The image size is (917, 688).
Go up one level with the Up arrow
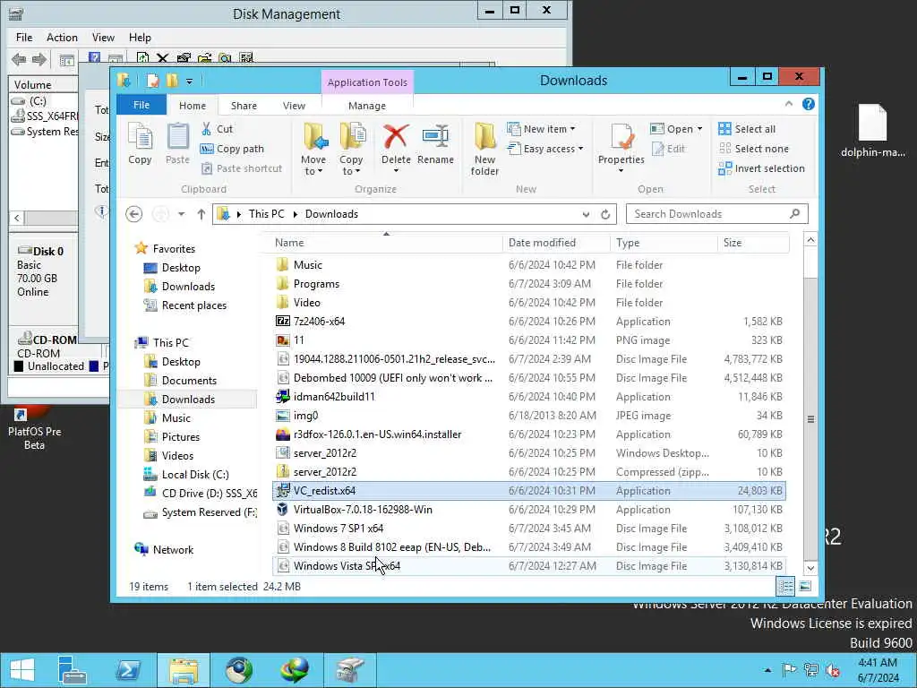coord(201,214)
